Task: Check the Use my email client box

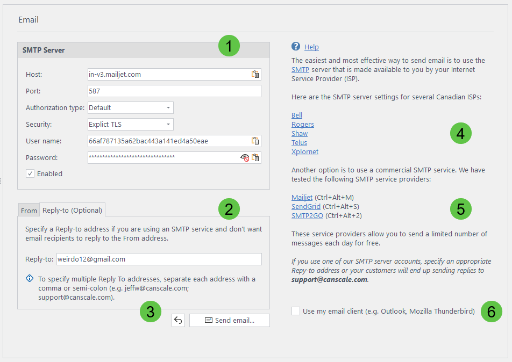Action: pos(296,311)
